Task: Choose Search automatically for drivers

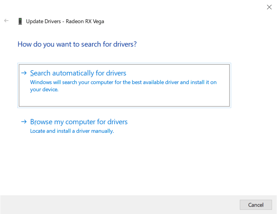Action: pyautogui.click(x=78, y=73)
